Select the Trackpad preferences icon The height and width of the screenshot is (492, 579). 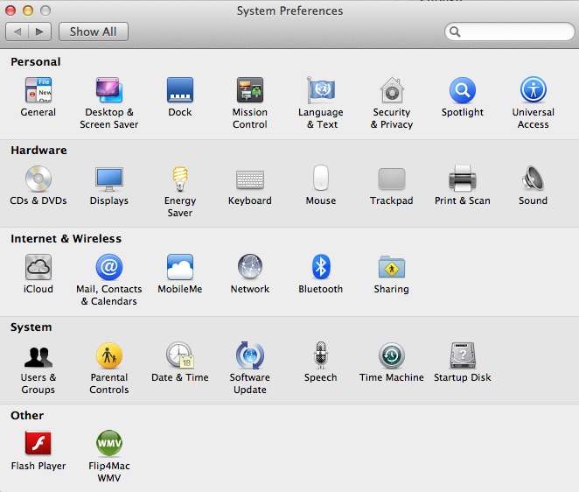coord(391,179)
